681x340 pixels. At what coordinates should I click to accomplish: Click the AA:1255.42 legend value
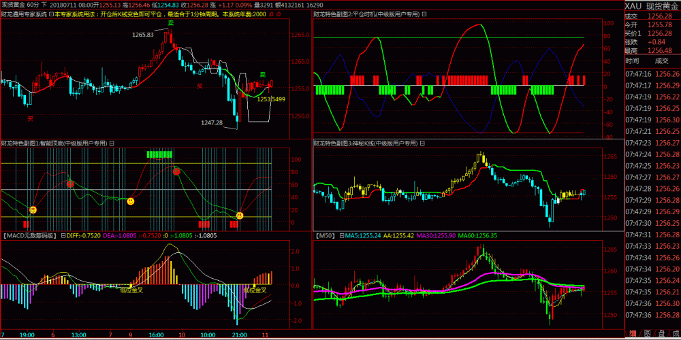tap(399, 236)
